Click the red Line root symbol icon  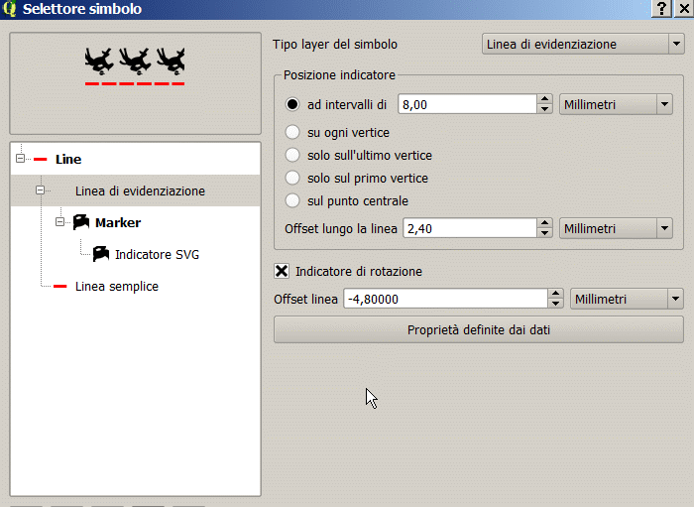pyautogui.click(x=41, y=159)
